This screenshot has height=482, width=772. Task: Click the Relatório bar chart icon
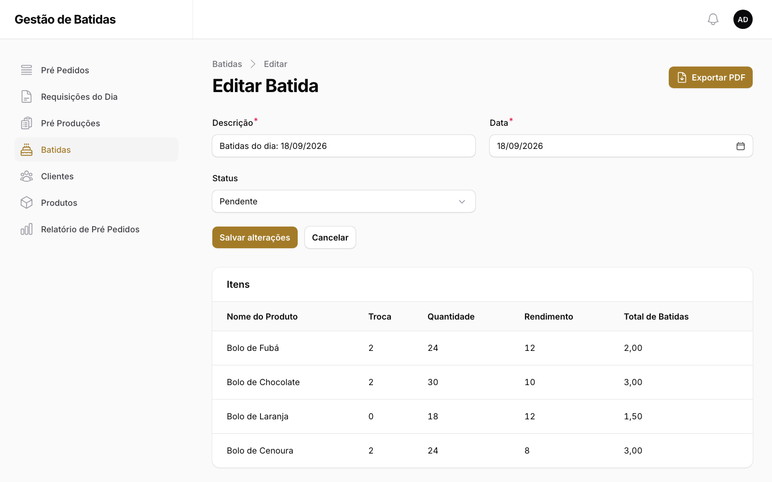point(27,229)
